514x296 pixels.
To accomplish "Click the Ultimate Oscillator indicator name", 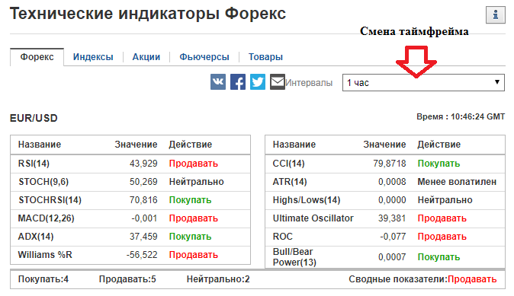I will [313, 218].
